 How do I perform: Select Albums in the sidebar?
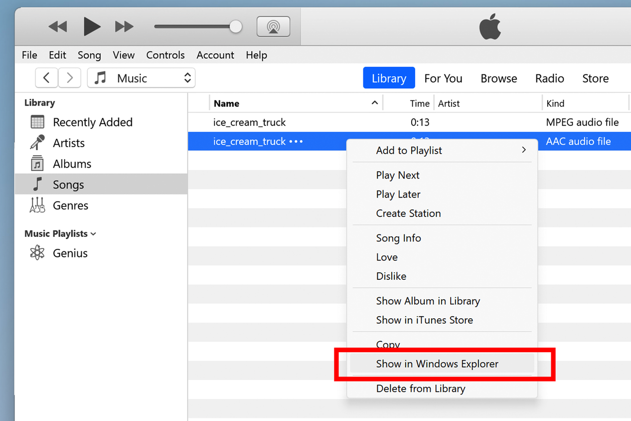(x=72, y=164)
